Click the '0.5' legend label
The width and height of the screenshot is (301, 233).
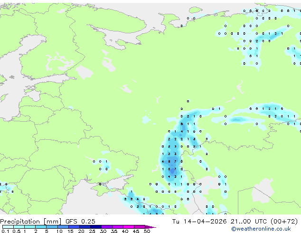coord(16,231)
